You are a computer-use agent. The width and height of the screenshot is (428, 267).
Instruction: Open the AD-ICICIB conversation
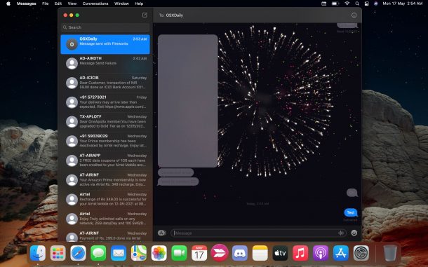pyautogui.click(x=105, y=83)
